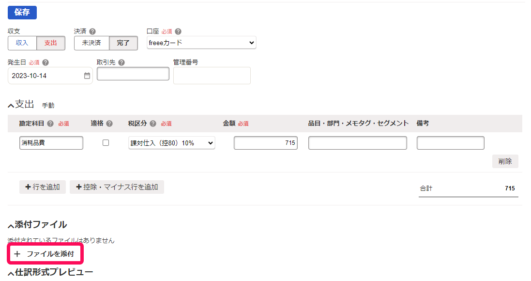This screenshot has height=281, width=531.
Task: Open help icon next to 発生日
Action: (46, 62)
